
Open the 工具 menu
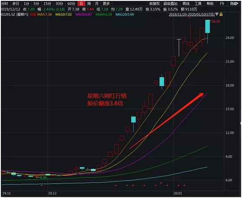198,3
